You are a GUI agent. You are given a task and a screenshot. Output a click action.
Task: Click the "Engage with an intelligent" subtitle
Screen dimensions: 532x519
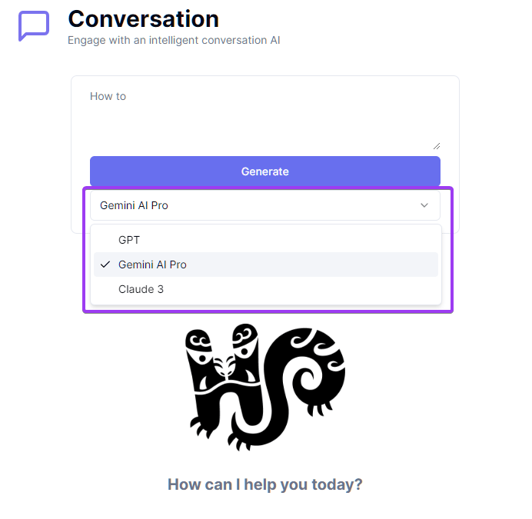pyautogui.click(x=174, y=39)
